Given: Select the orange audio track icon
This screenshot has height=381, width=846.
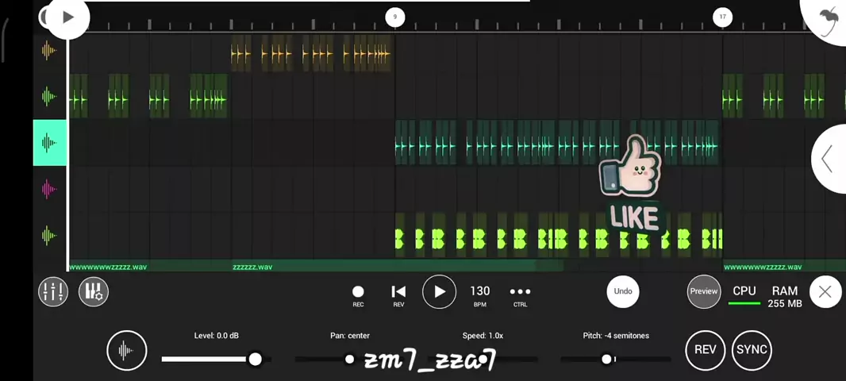Looking at the screenshot, I should click(49, 52).
